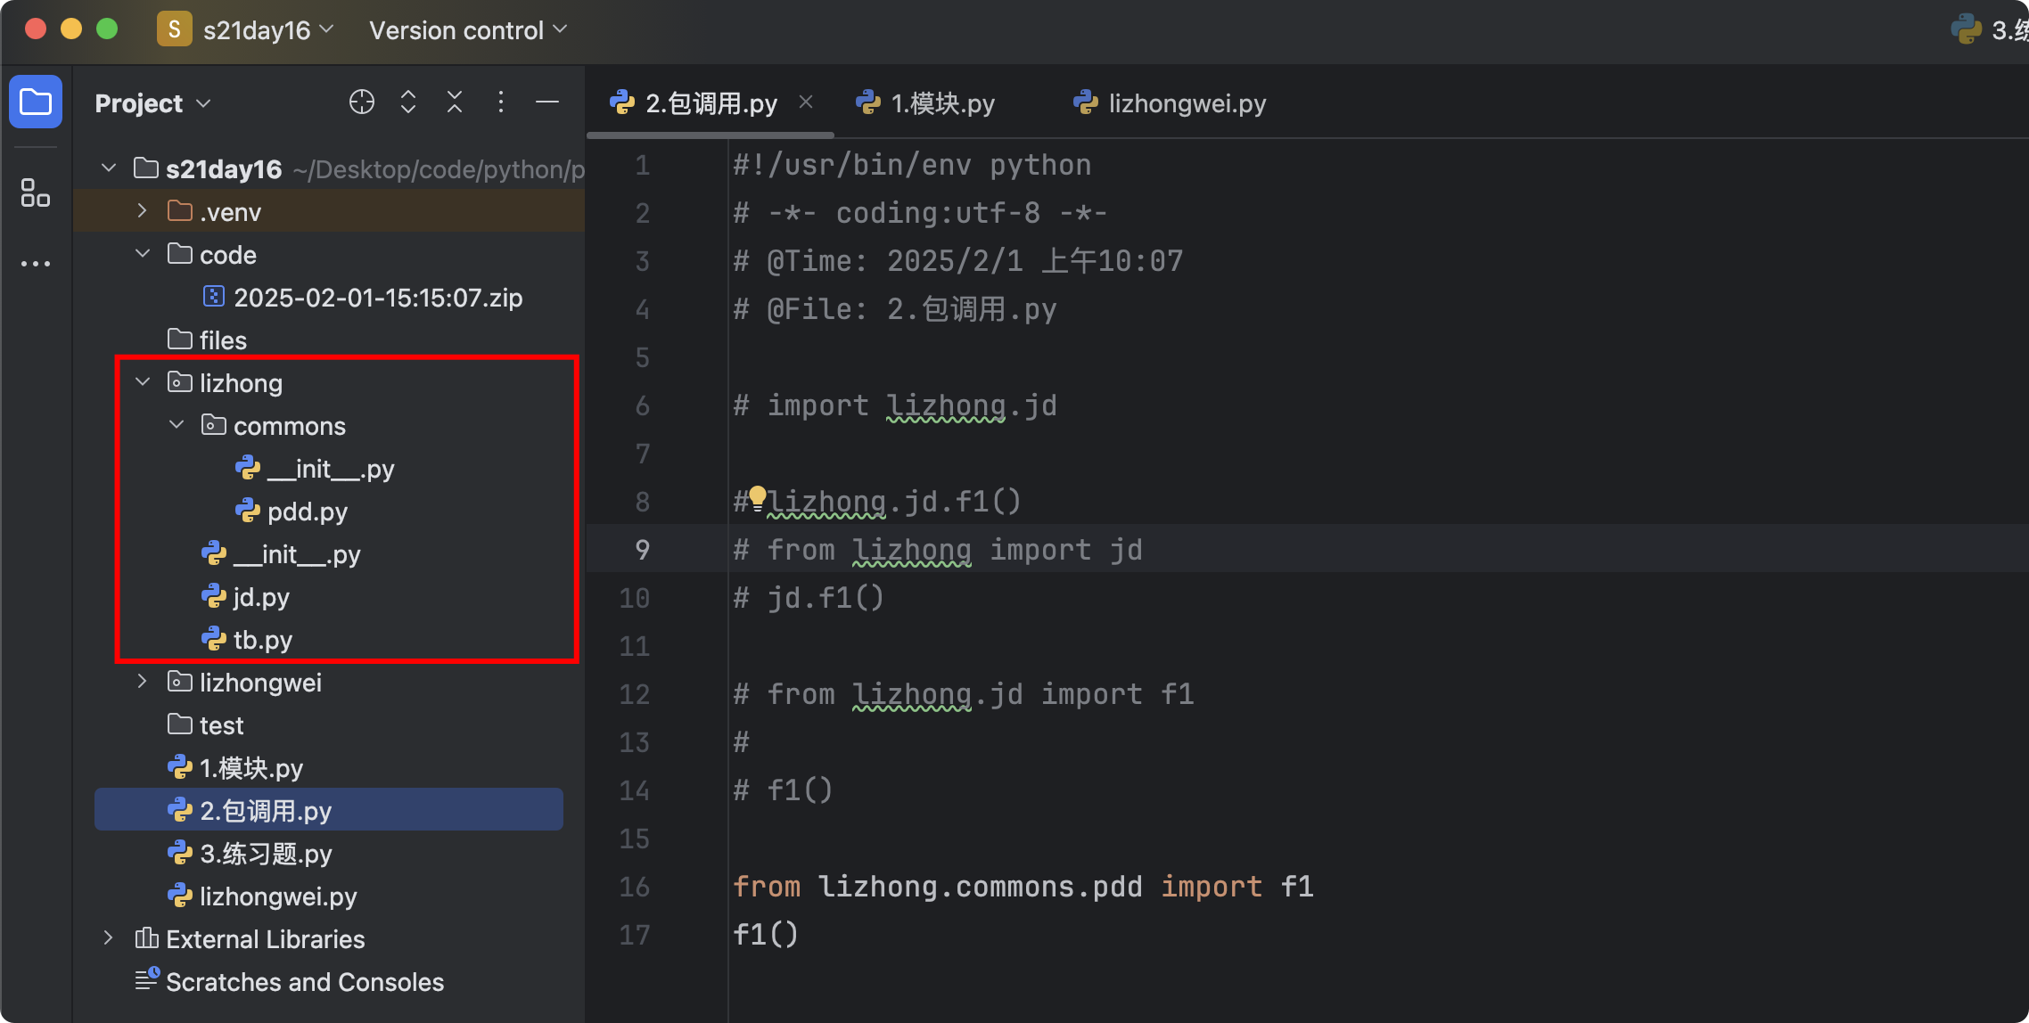This screenshot has height=1023, width=2029.
Task: Open the Structure tool window icon
Action: pyautogui.click(x=36, y=192)
